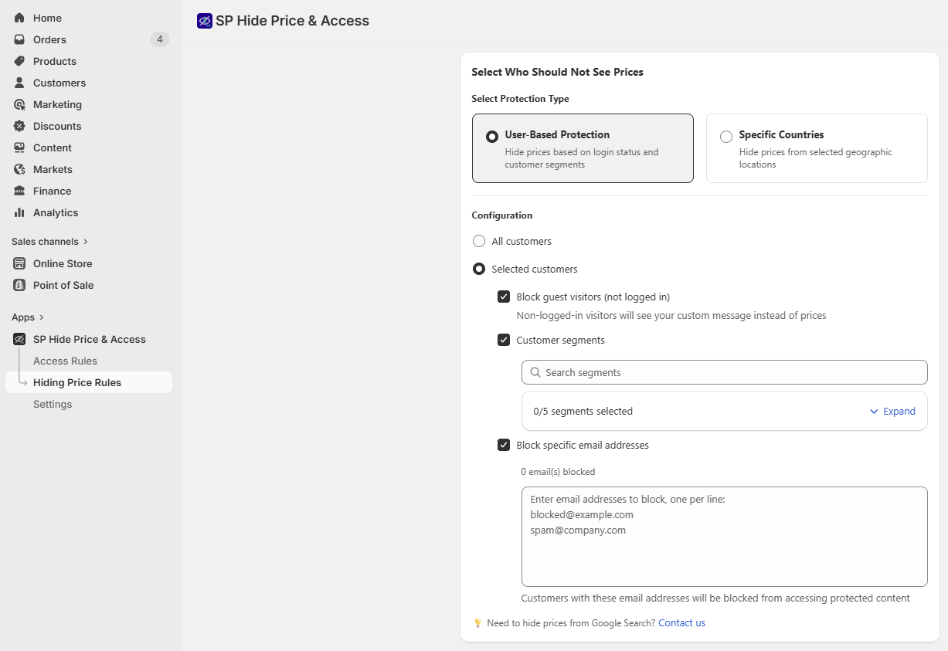Click the magnifier icon in Search segments
The width and height of the screenshot is (948, 651).
535,372
